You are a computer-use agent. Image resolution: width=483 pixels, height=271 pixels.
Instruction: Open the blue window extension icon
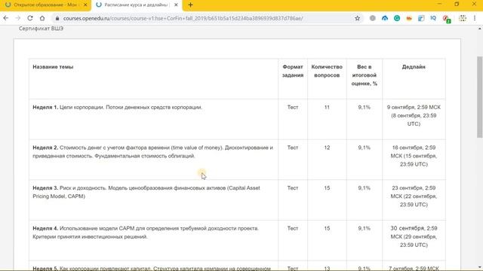point(421,18)
